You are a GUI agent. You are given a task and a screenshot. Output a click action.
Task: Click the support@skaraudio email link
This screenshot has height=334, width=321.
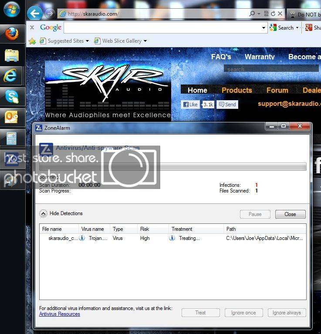(289, 104)
